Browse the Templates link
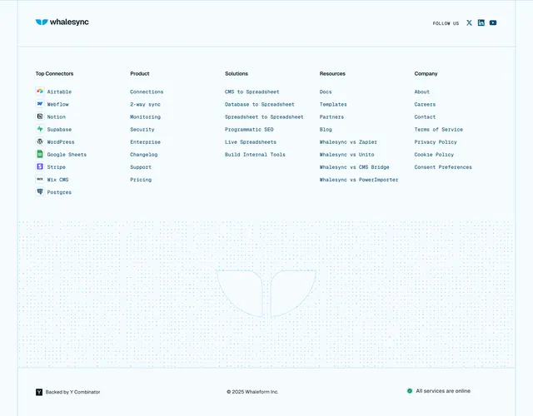 (x=333, y=104)
